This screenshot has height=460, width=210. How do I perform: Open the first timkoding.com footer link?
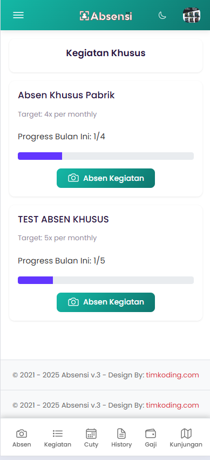click(x=172, y=375)
